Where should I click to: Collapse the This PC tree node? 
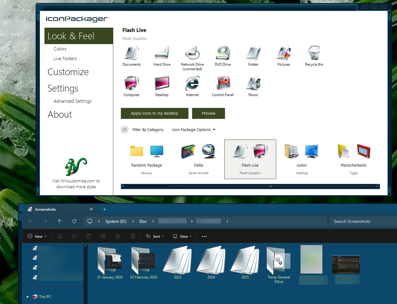click(28, 297)
